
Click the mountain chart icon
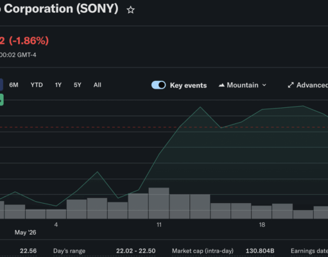(x=221, y=85)
